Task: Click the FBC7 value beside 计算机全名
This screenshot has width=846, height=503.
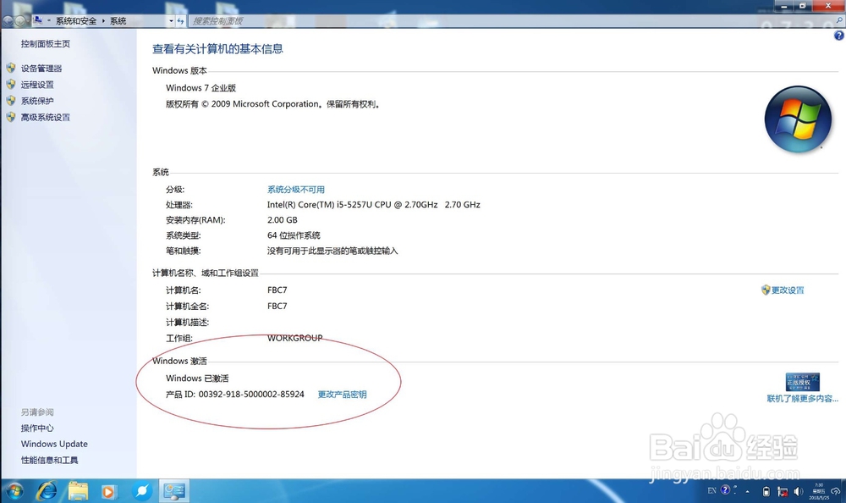Action: 277,306
